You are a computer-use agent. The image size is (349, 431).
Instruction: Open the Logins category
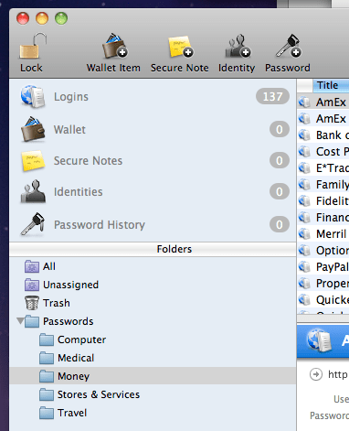pos(153,97)
